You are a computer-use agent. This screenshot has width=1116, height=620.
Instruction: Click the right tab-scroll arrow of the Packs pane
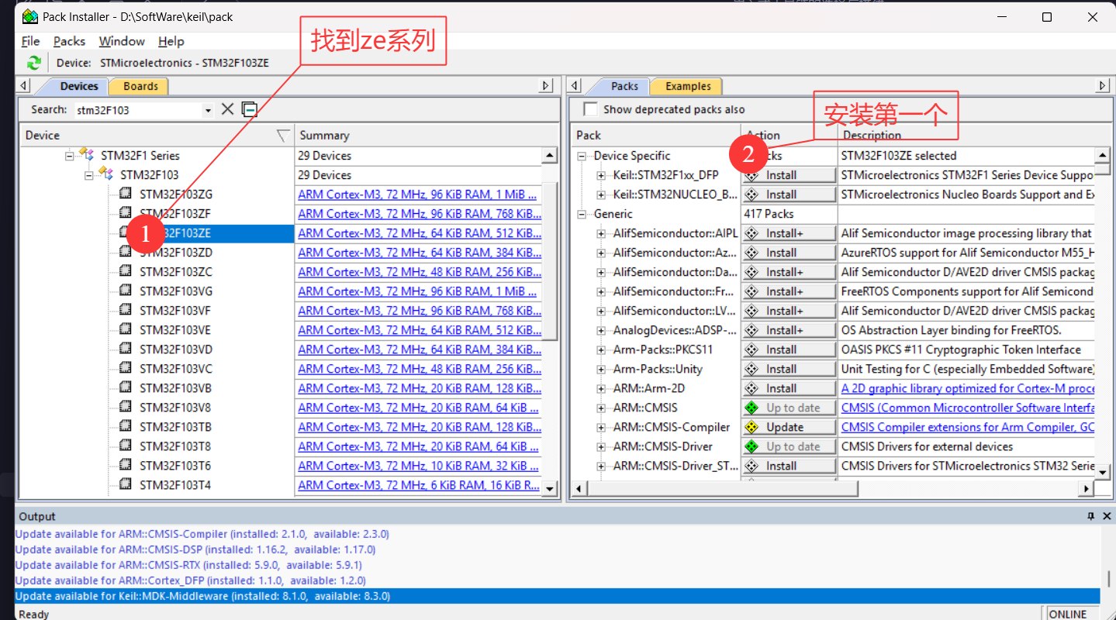[x=1103, y=86]
